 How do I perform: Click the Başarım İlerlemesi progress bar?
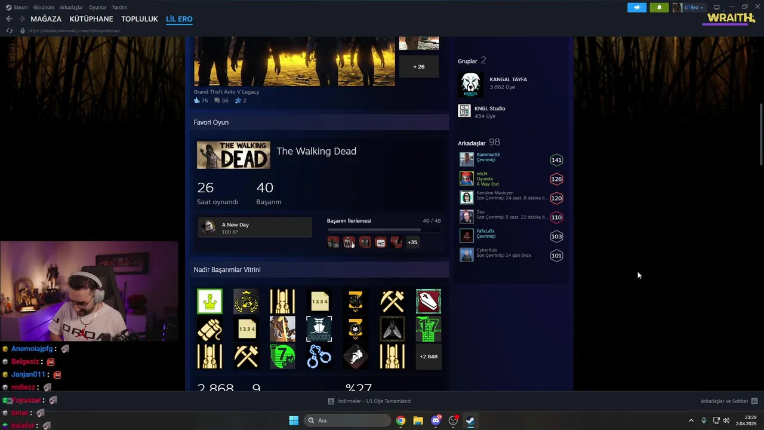(x=384, y=230)
